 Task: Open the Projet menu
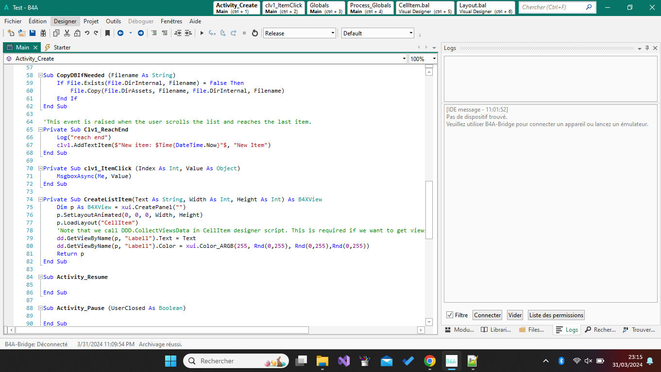point(91,21)
